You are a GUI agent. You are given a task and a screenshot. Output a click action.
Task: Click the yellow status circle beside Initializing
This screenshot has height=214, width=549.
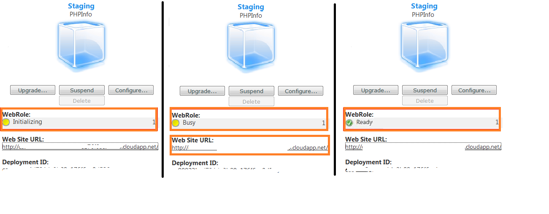6,122
